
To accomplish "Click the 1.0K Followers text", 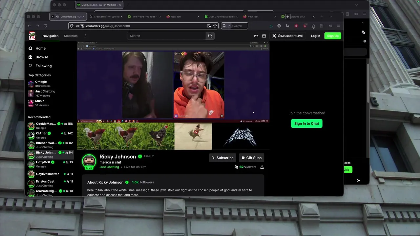I will 143,182.
